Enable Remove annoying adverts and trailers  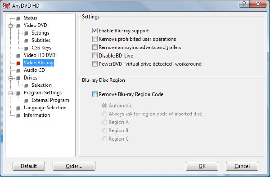94,47
